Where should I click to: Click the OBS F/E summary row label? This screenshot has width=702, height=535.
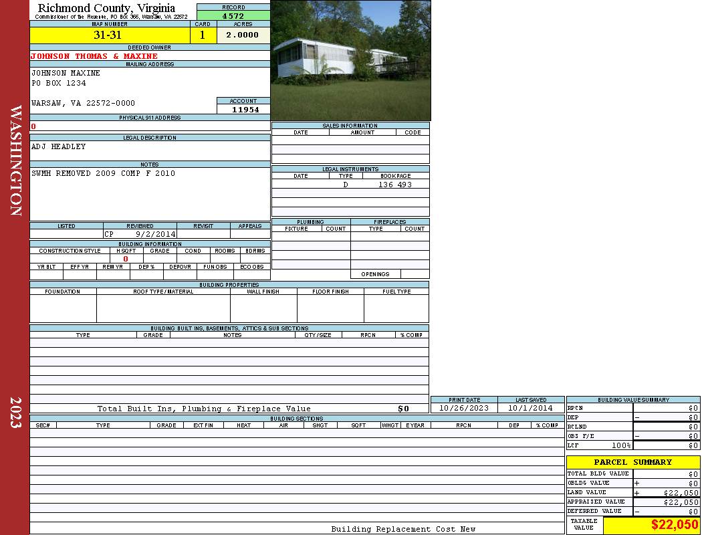tap(581, 436)
